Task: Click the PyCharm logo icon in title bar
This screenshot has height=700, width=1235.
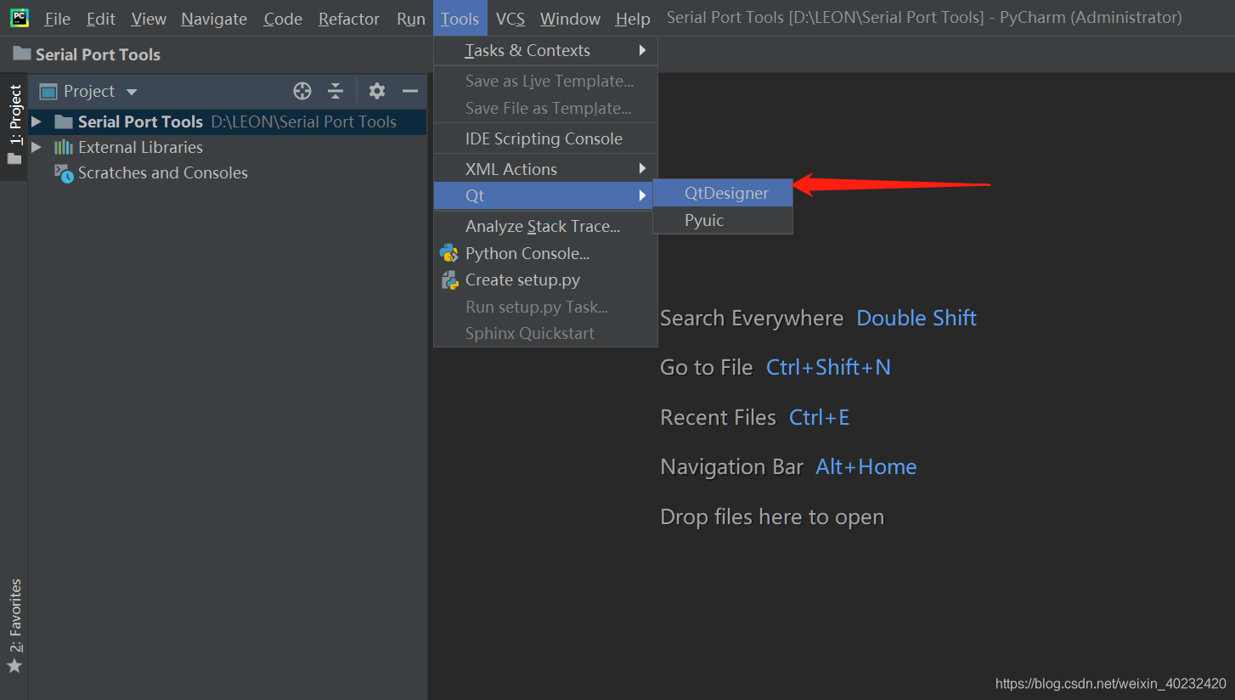Action: coord(20,17)
